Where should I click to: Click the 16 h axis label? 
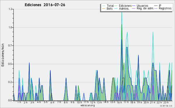pos(119,102)
